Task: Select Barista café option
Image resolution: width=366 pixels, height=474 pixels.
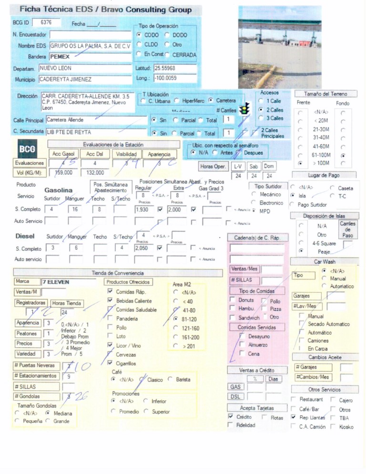Action: 170,379
